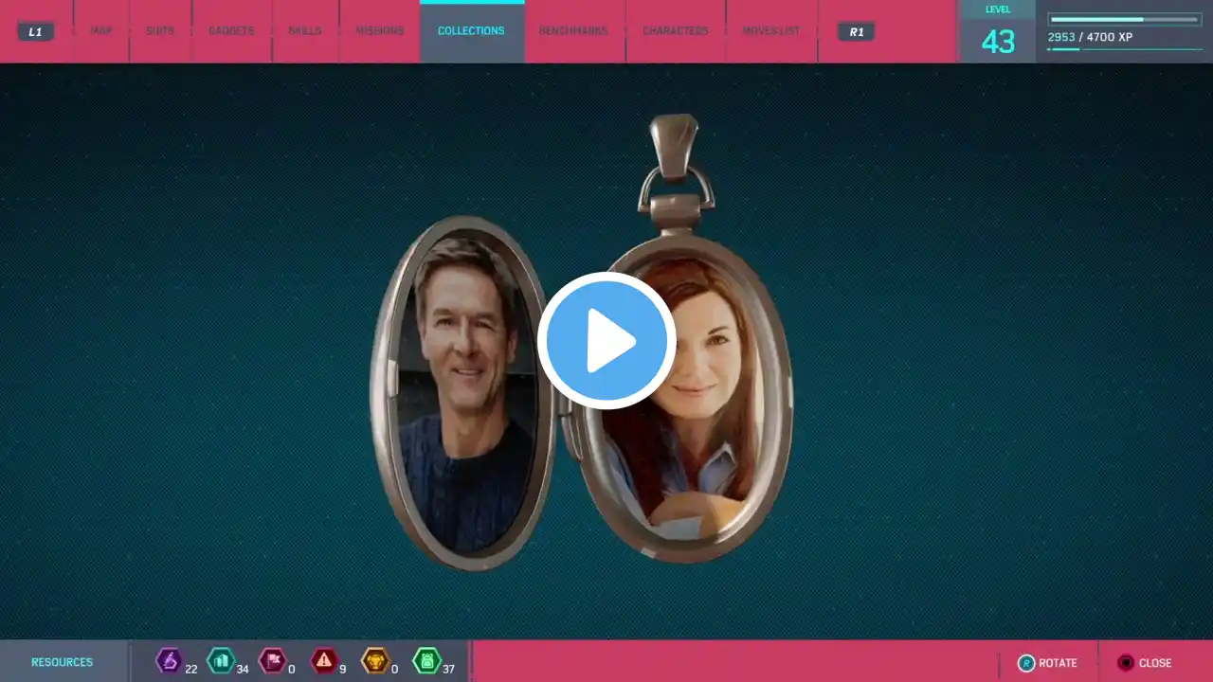1213x682 pixels.
Task: Switch to the Benchmarks tab
Action: point(575,31)
